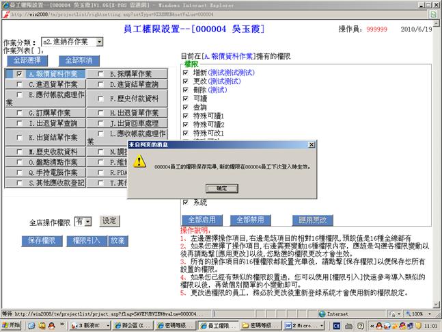Viewport: 442px width, 332px height.
Task: Toggle the A.報價資料作業 checkbox
Action: 20,74
